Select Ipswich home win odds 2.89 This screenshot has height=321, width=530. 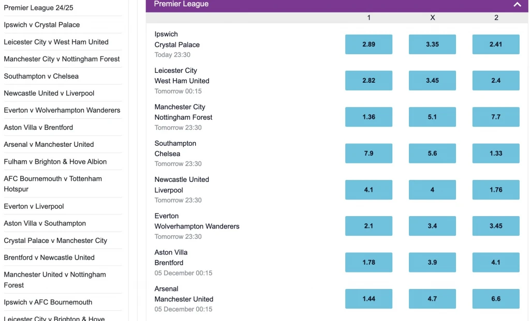pyautogui.click(x=369, y=44)
